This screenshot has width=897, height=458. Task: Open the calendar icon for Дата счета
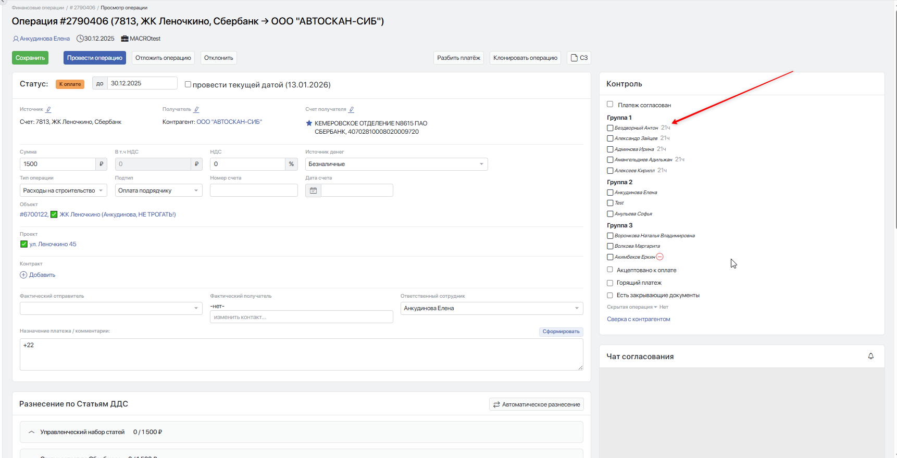tap(313, 190)
